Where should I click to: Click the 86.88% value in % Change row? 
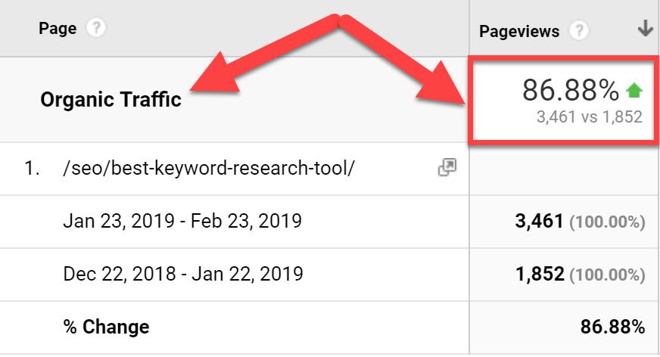(612, 327)
